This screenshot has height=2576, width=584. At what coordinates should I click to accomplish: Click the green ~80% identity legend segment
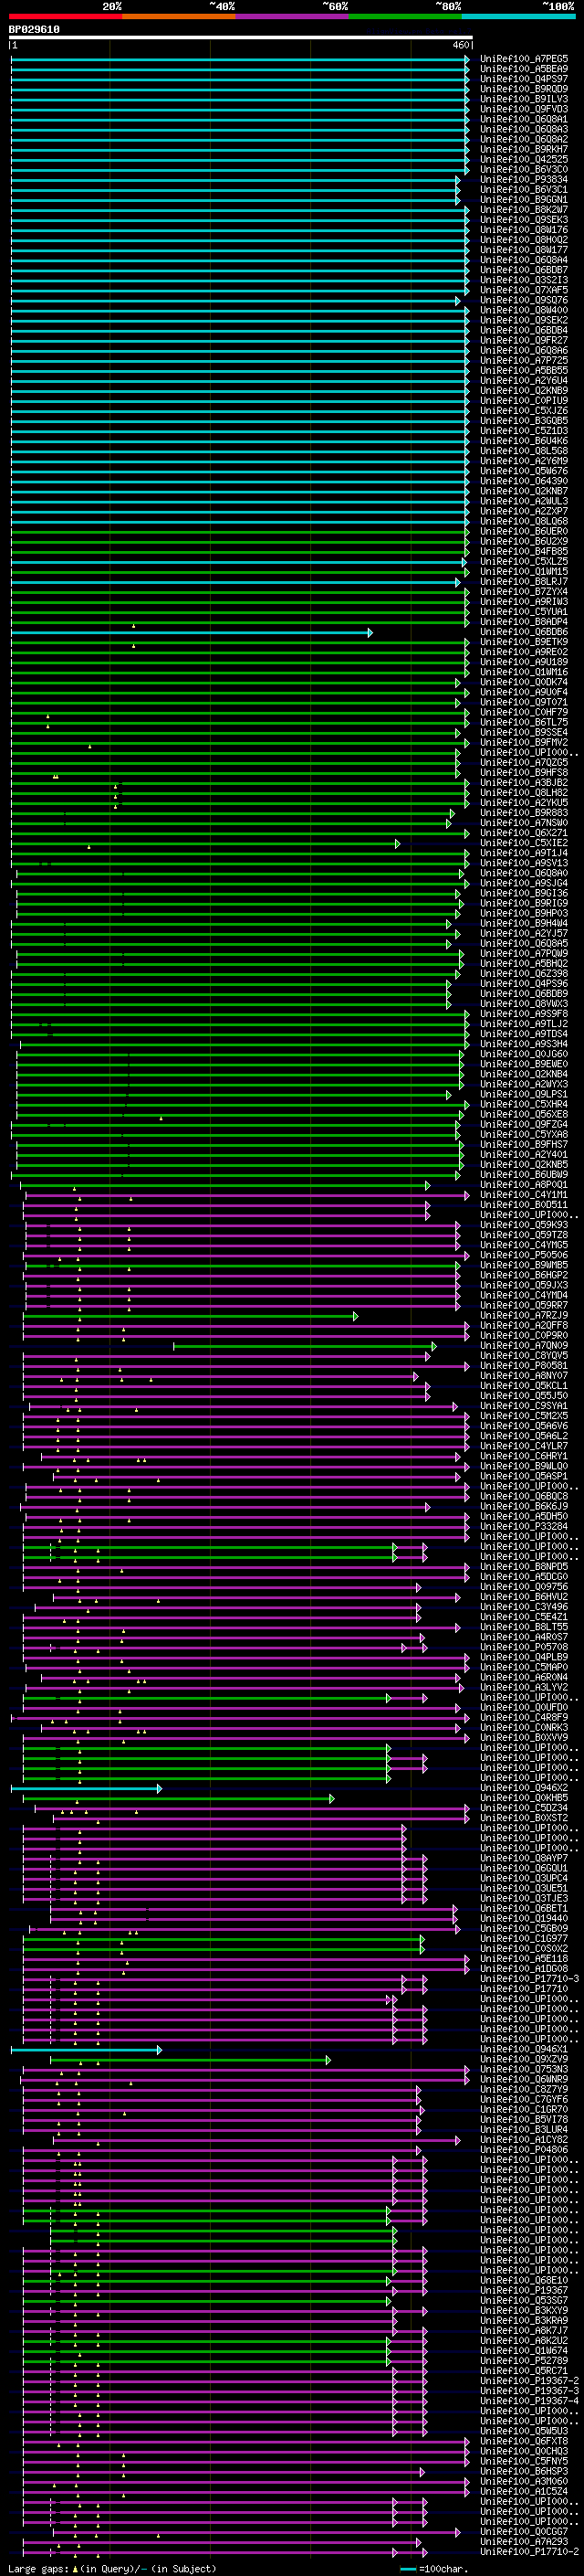click(405, 16)
